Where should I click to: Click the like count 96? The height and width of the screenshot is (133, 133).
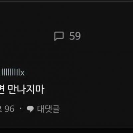coord(10,109)
